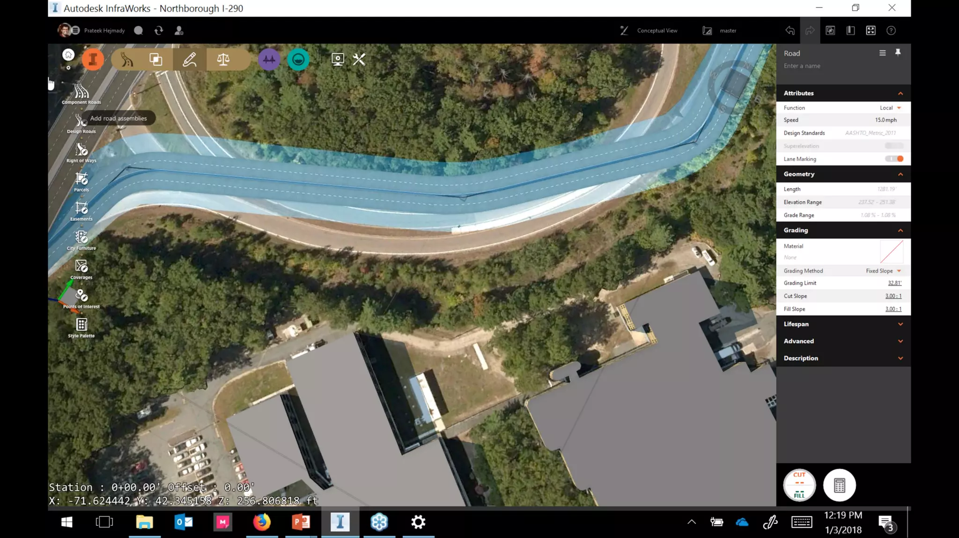This screenshot has height=538, width=959.
Task: Open the presentation screen tool
Action: click(x=338, y=59)
